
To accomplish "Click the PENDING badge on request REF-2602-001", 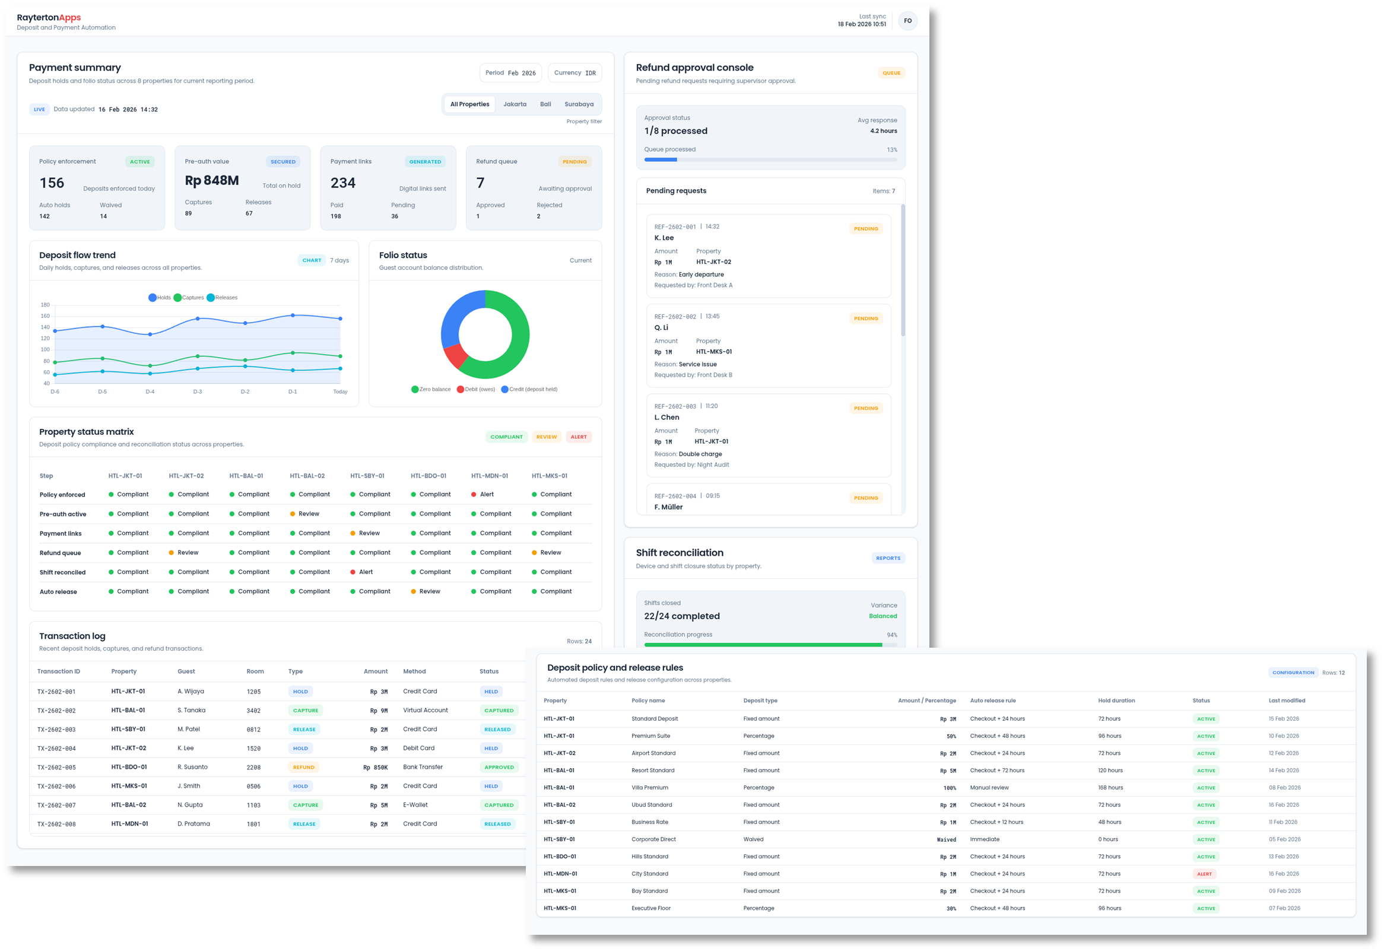I will 866,228.
